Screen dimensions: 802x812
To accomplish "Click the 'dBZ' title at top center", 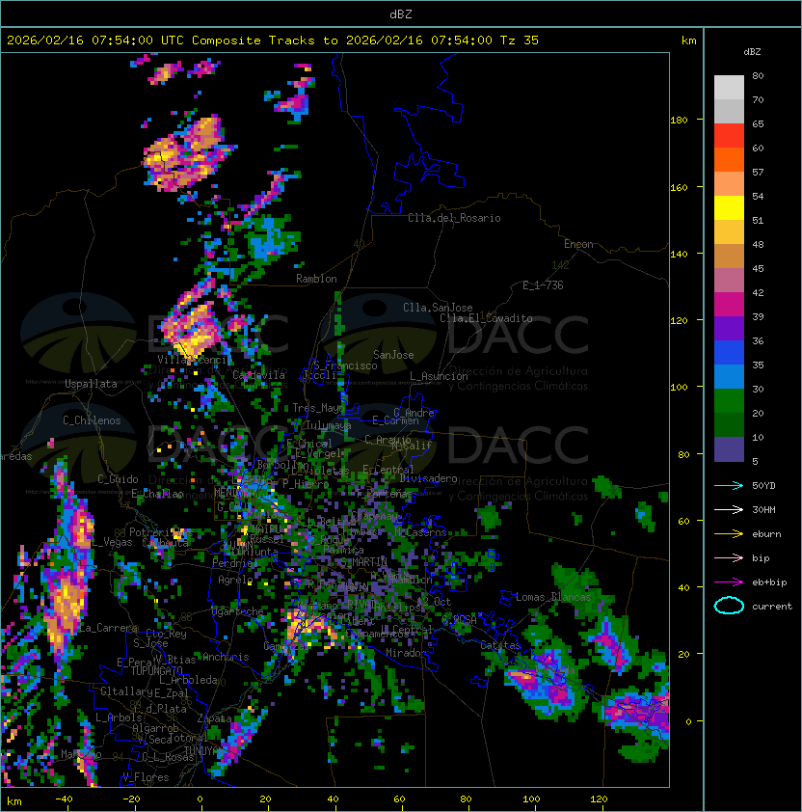I will tap(401, 14).
